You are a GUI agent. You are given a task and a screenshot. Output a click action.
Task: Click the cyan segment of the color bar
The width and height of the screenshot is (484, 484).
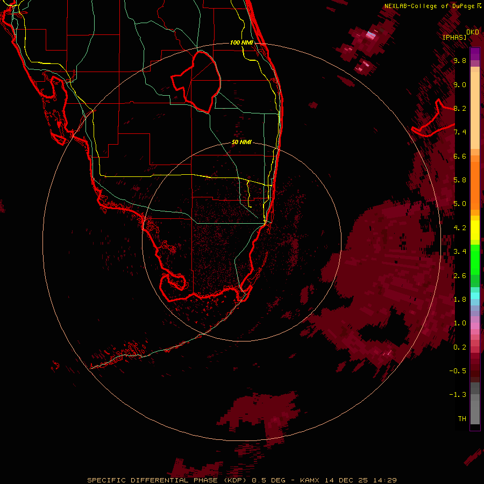click(x=475, y=295)
